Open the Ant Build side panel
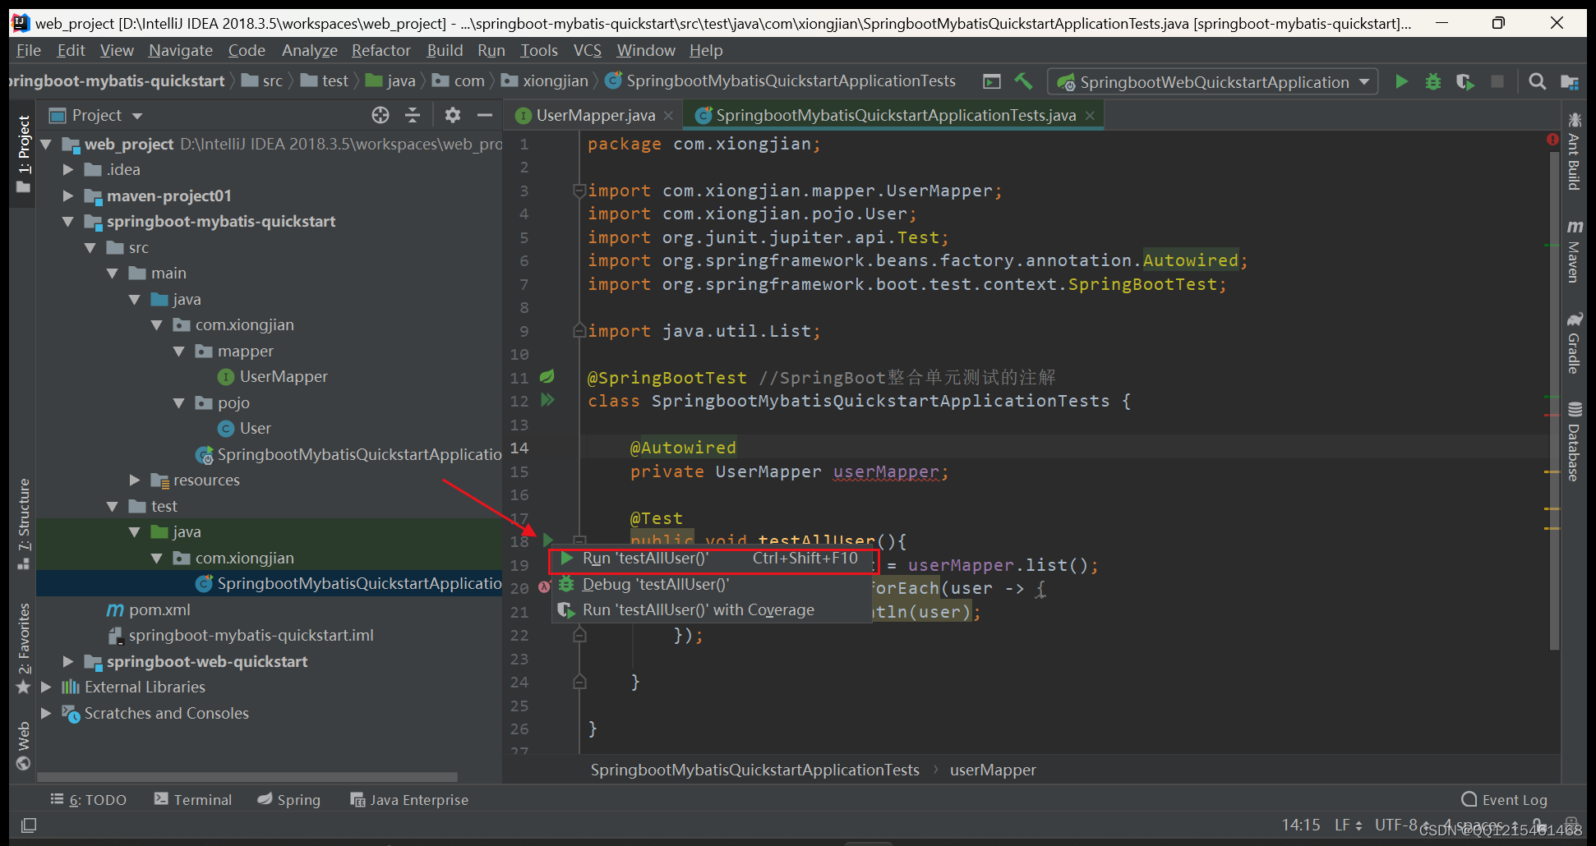 pos(1573,152)
